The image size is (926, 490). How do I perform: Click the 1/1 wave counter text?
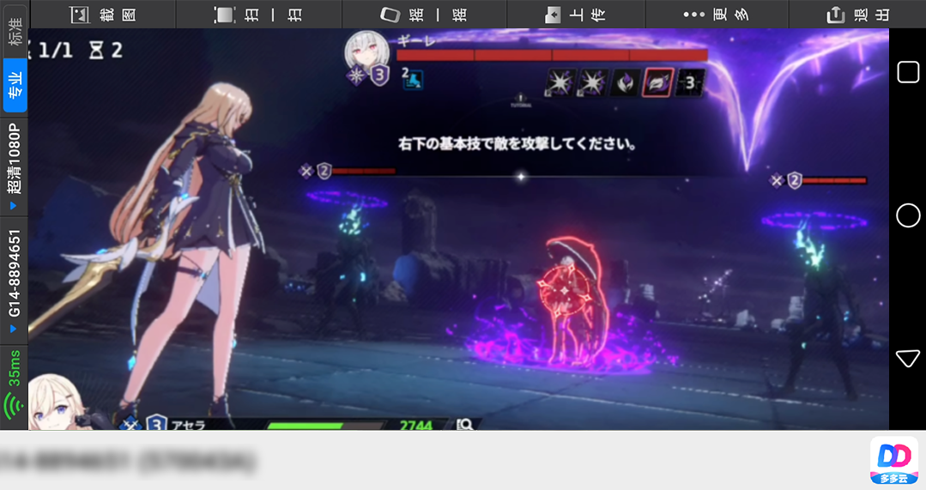tap(55, 50)
